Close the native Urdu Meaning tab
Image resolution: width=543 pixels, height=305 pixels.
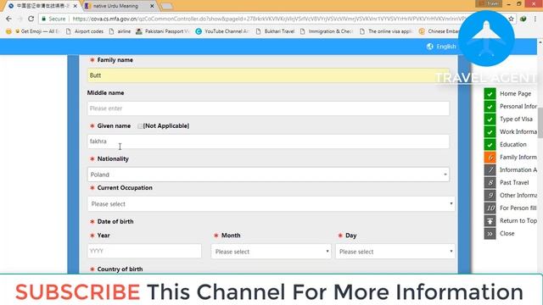pyautogui.click(x=152, y=6)
